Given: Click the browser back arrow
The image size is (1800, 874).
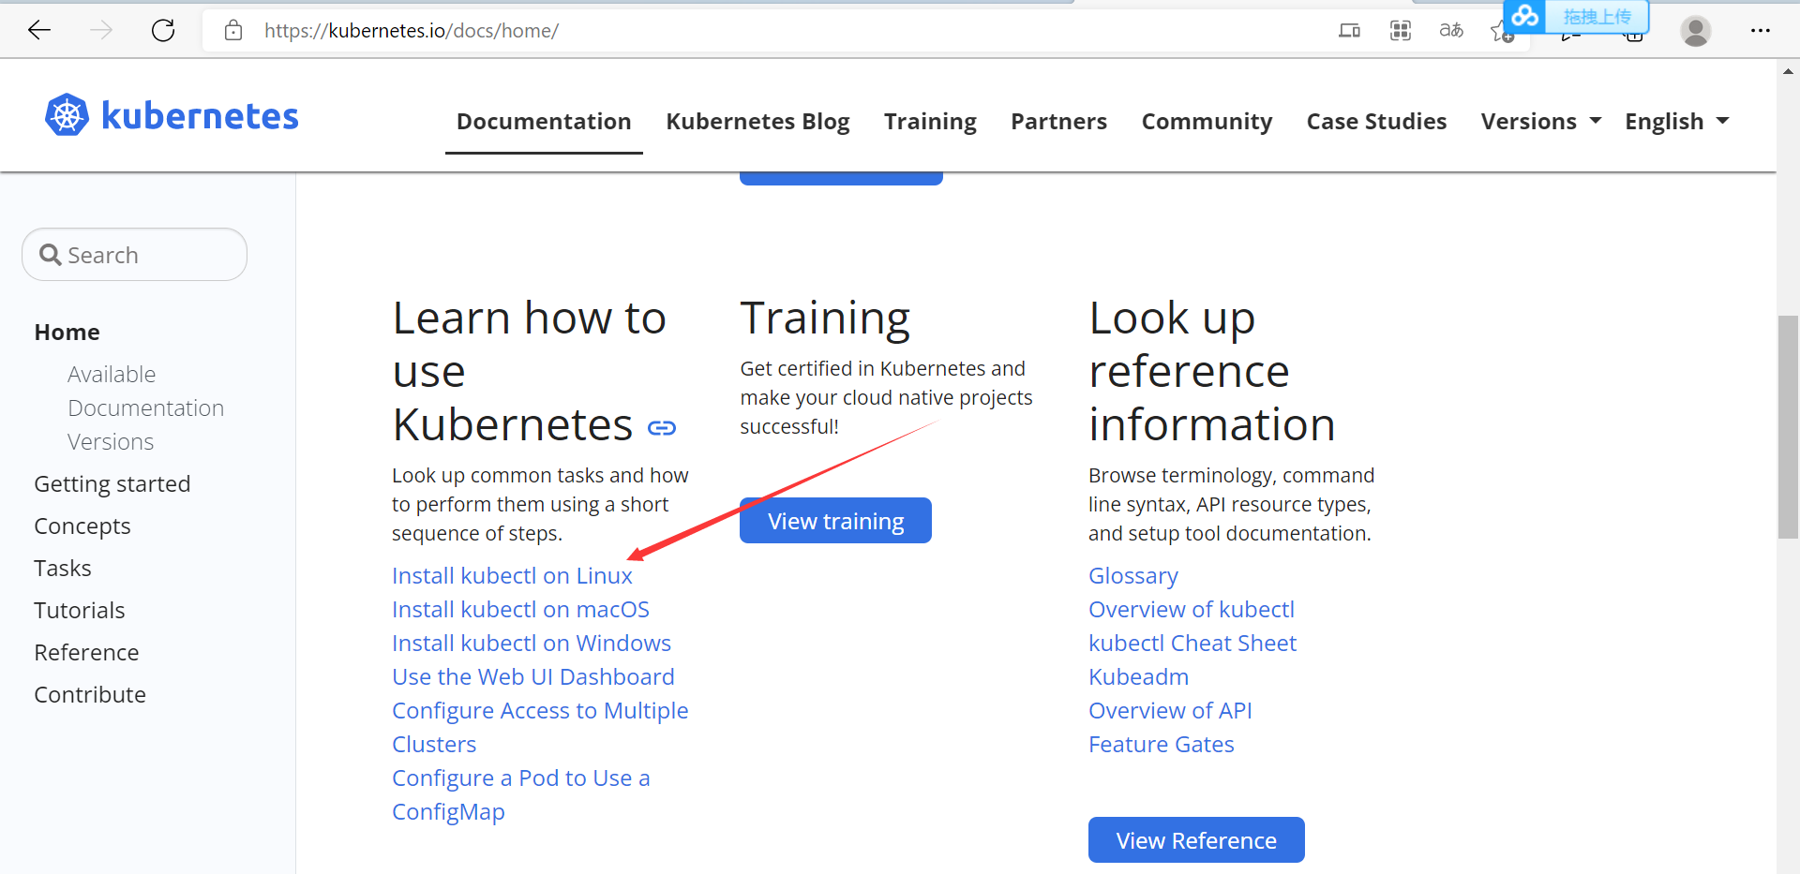Looking at the screenshot, I should (x=39, y=31).
